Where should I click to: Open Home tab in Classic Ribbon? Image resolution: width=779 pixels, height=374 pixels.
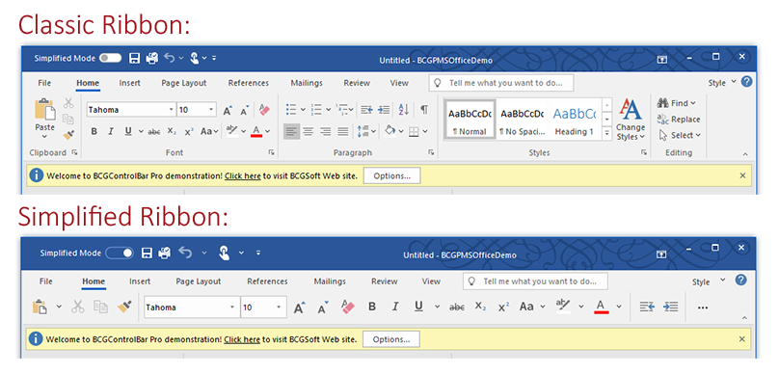[x=88, y=83]
